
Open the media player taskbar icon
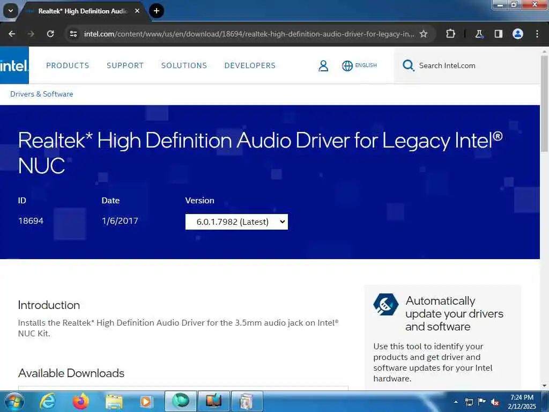click(x=146, y=402)
